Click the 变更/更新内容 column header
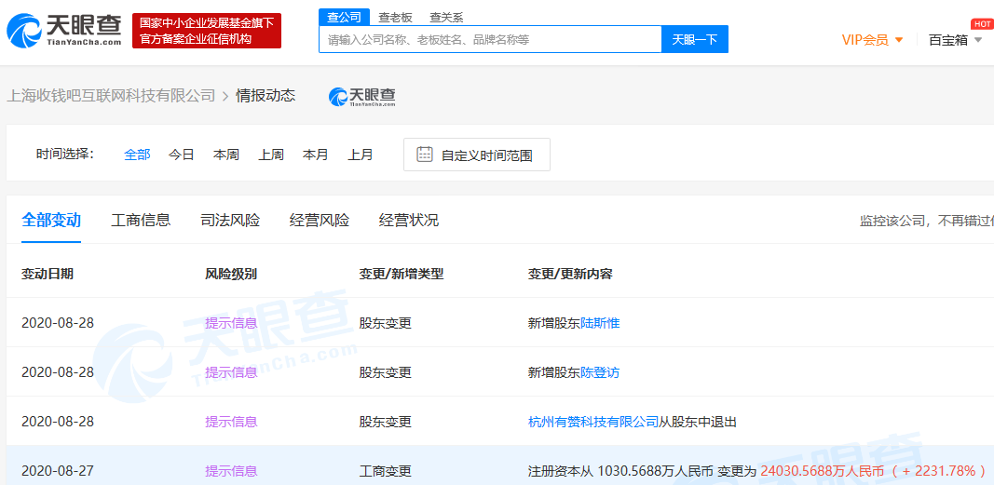The image size is (994, 485). (570, 275)
